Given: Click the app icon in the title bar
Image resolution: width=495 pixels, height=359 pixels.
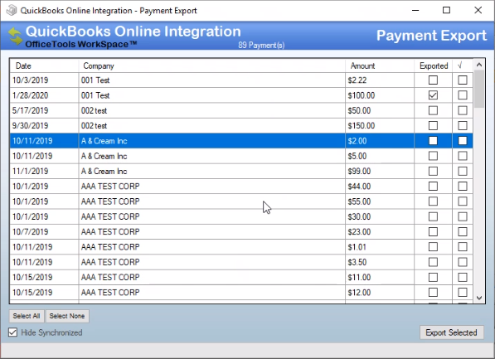Looking at the screenshot, I should pyautogui.click(x=12, y=11).
